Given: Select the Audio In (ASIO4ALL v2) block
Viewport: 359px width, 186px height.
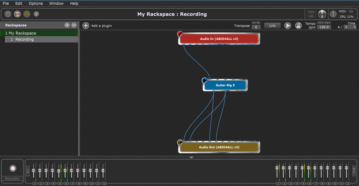Looking at the screenshot, I should point(219,39).
